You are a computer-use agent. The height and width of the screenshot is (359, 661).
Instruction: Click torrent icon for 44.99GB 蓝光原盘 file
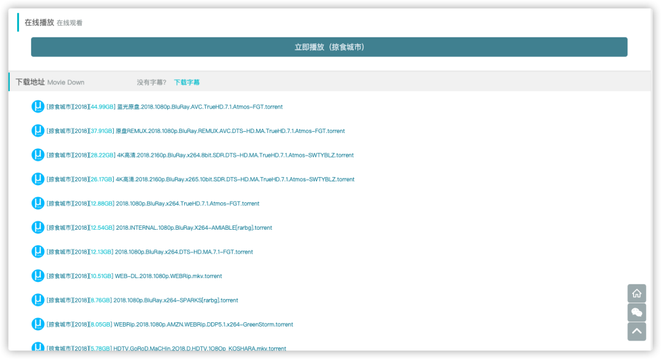[x=38, y=107]
